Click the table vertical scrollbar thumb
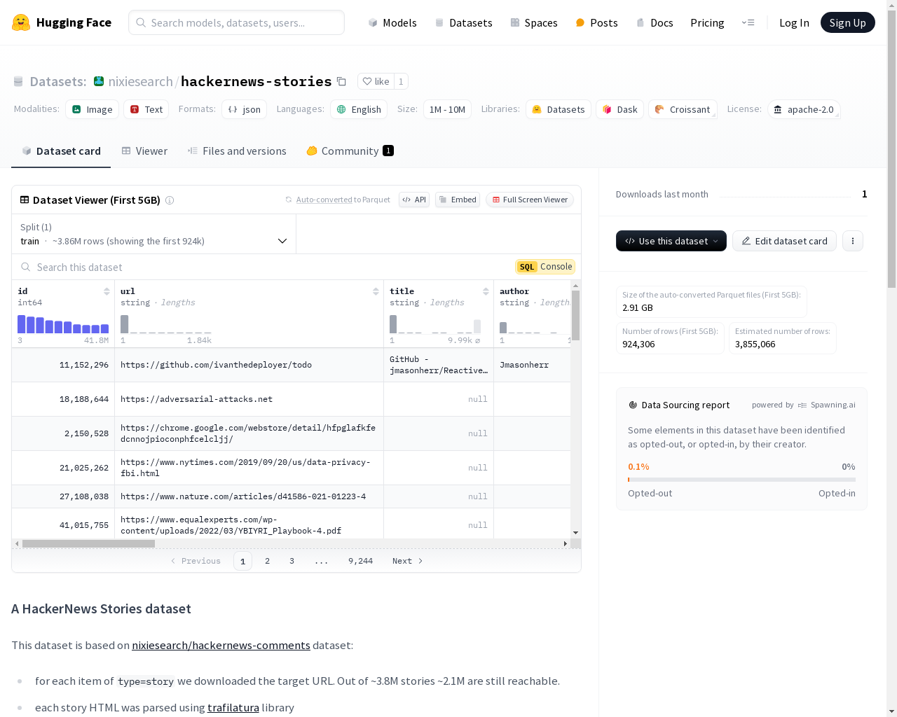This screenshot has width=897, height=717. (576, 315)
